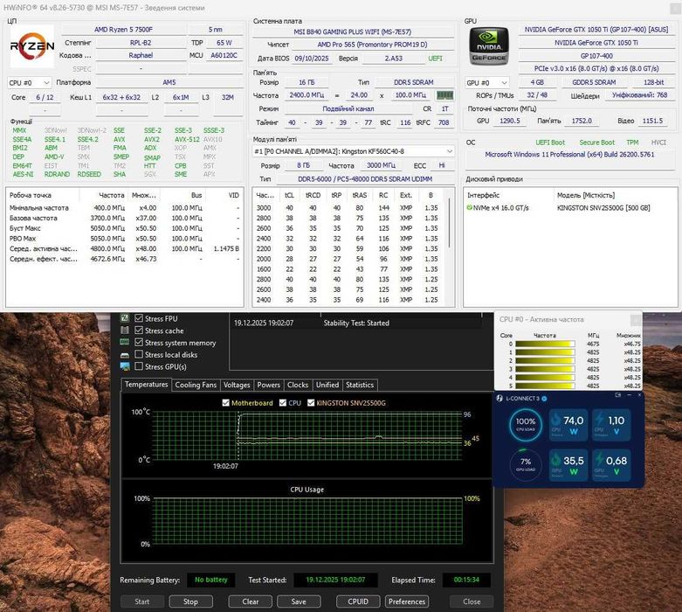The height and width of the screenshot is (612, 682).
Task: Click the CPU power flame icon
Action: (556, 420)
